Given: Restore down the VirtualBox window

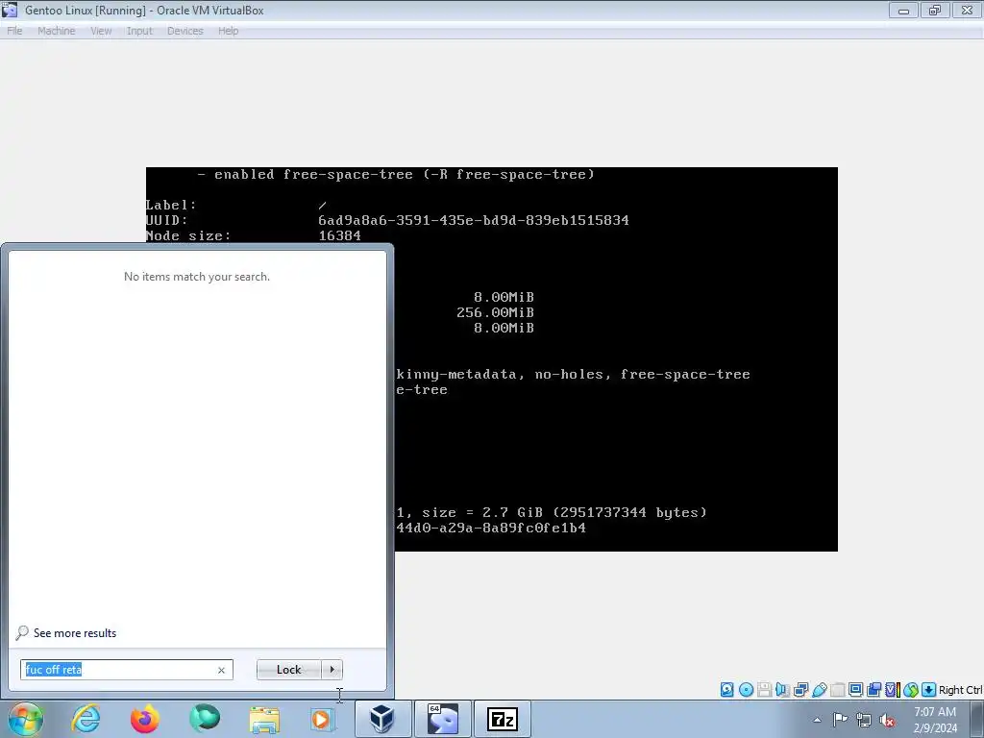Looking at the screenshot, I should [935, 10].
